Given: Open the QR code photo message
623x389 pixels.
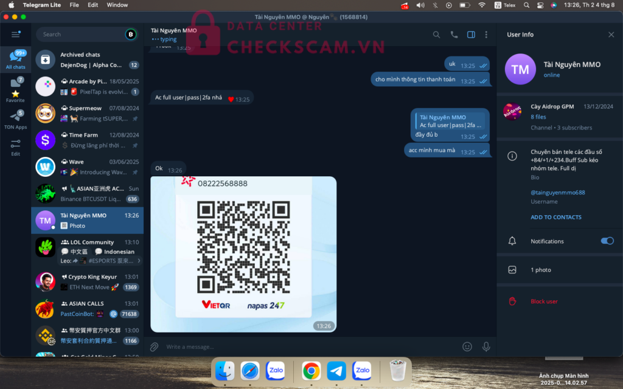Looking at the screenshot, I should click(x=243, y=254).
